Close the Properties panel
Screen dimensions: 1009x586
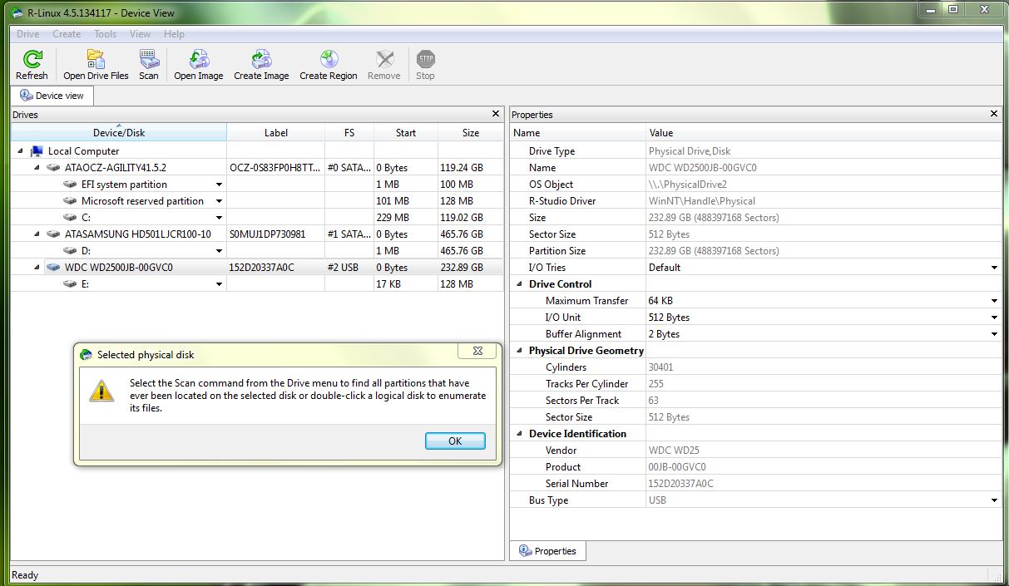click(994, 114)
